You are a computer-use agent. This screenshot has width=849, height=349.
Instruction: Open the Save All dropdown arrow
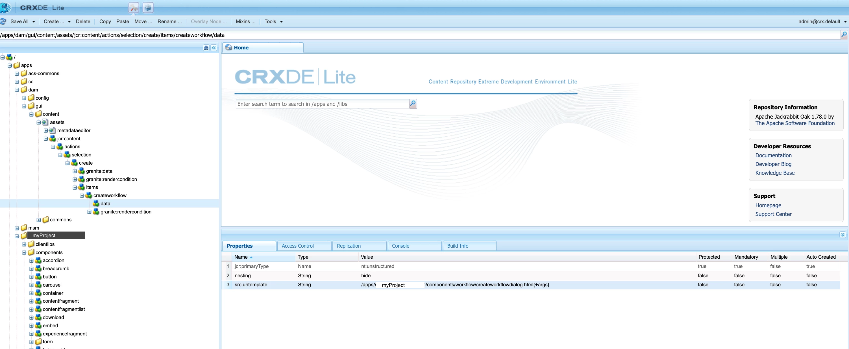(34, 22)
